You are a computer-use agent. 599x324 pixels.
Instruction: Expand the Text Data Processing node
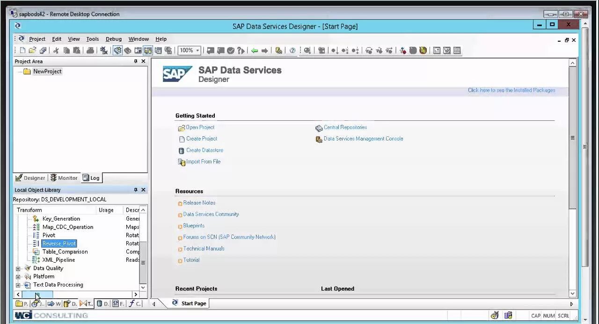[18, 285]
